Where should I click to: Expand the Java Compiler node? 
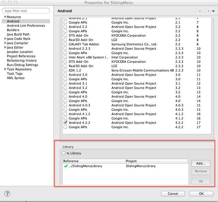[5, 43]
